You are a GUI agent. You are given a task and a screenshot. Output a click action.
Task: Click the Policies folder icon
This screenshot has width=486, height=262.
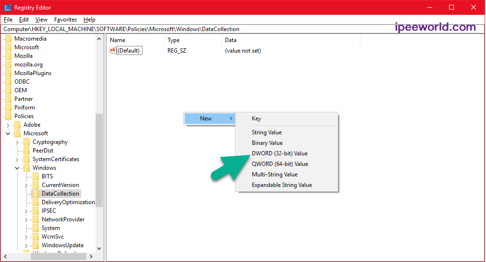[9, 116]
